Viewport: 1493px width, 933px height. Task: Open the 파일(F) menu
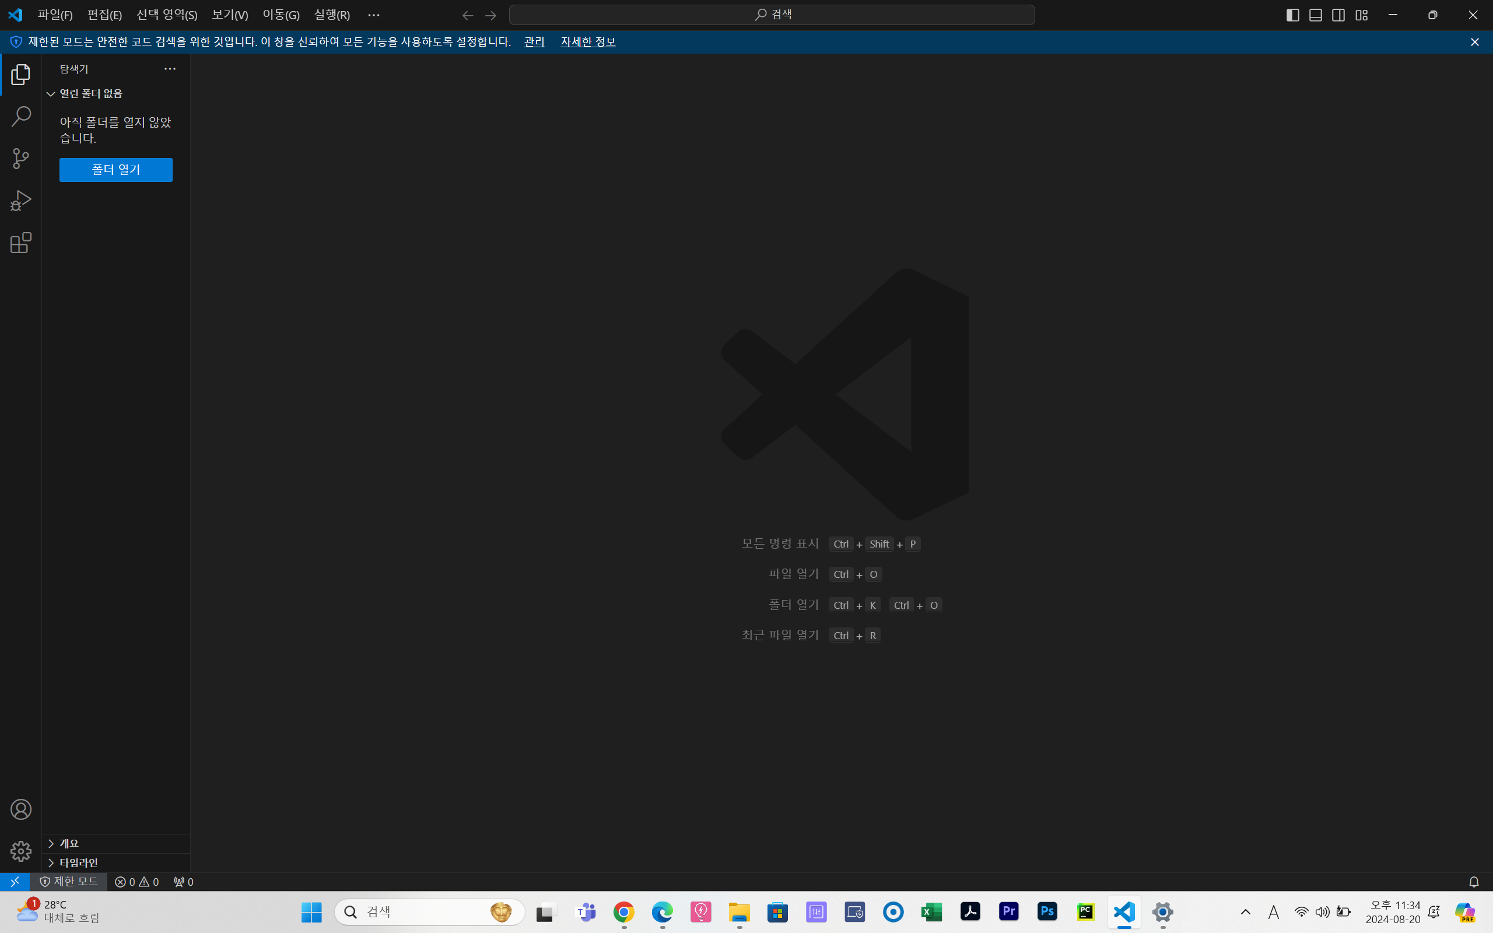click(55, 15)
